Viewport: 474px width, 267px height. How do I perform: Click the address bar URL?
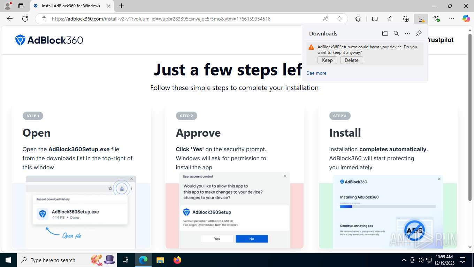coord(161,19)
